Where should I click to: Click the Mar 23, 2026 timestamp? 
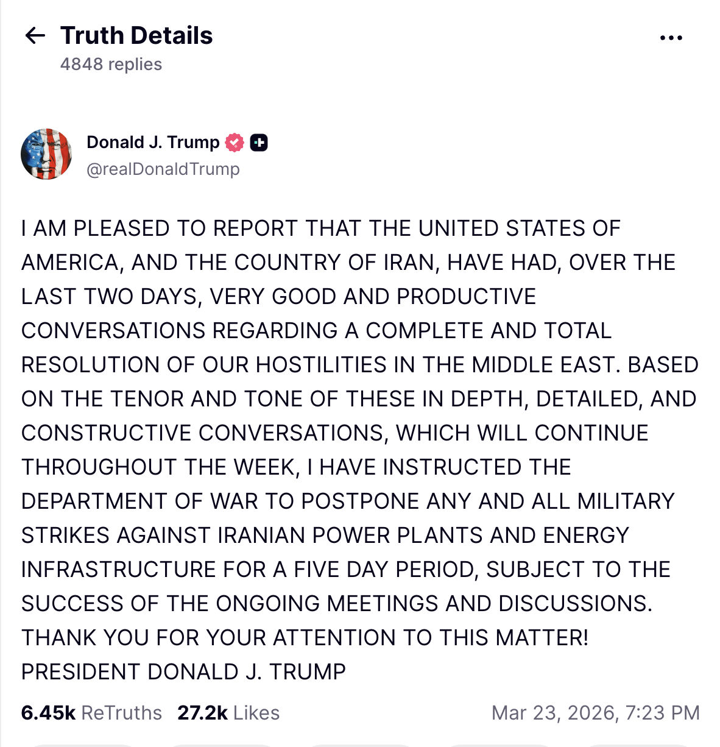595,713
